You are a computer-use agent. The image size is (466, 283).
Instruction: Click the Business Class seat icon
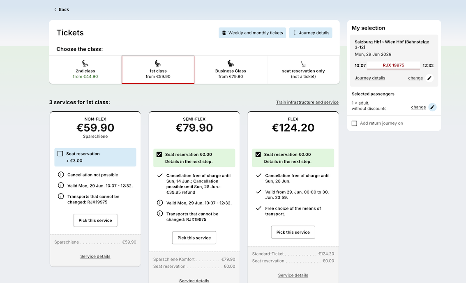coord(231,63)
